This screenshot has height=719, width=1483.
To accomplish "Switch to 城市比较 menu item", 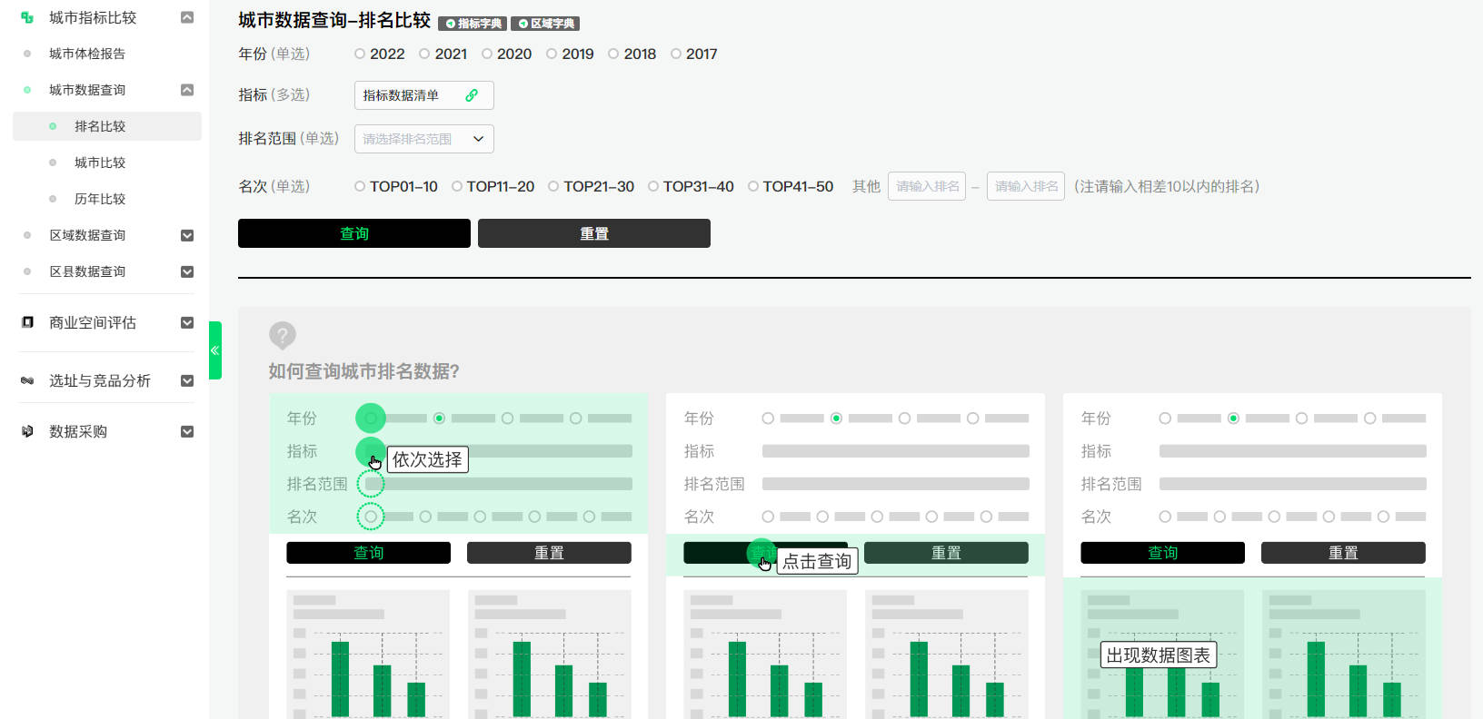I will click(100, 163).
